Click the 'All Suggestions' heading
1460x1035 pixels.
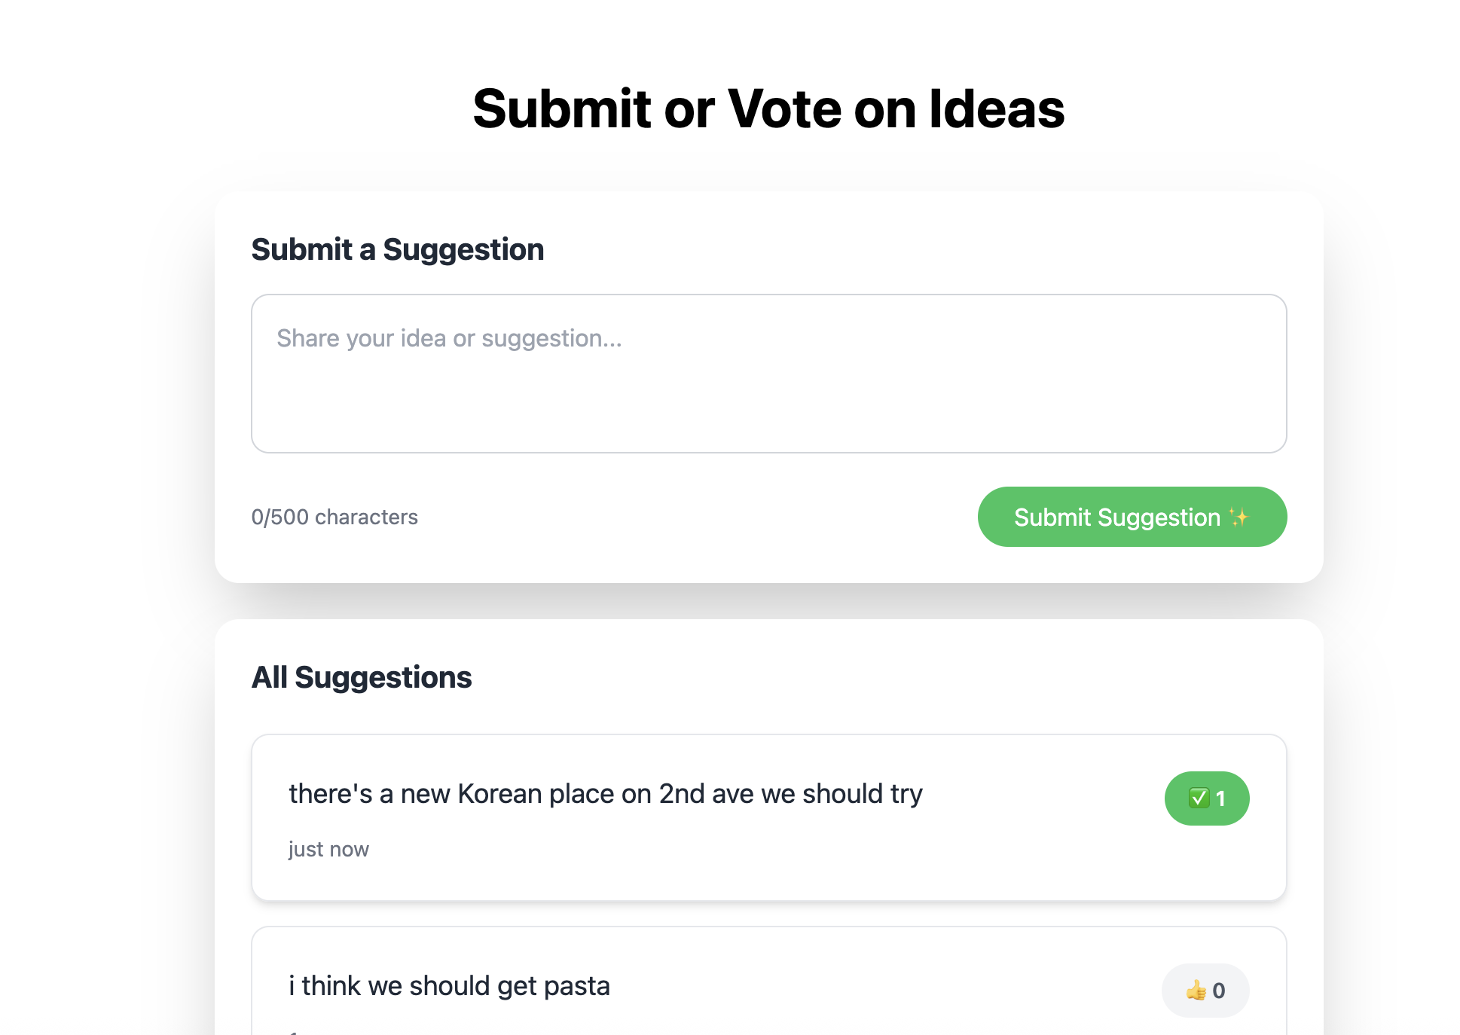362,677
